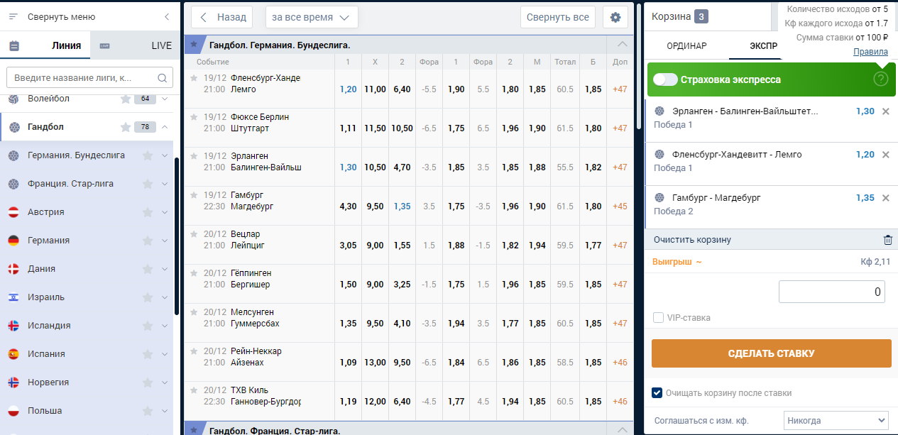Image resolution: width=898 pixels, height=435 pixels.
Task: Open +47 extra markets for Фленсбург-Хандевитт match
Action: [x=620, y=89]
